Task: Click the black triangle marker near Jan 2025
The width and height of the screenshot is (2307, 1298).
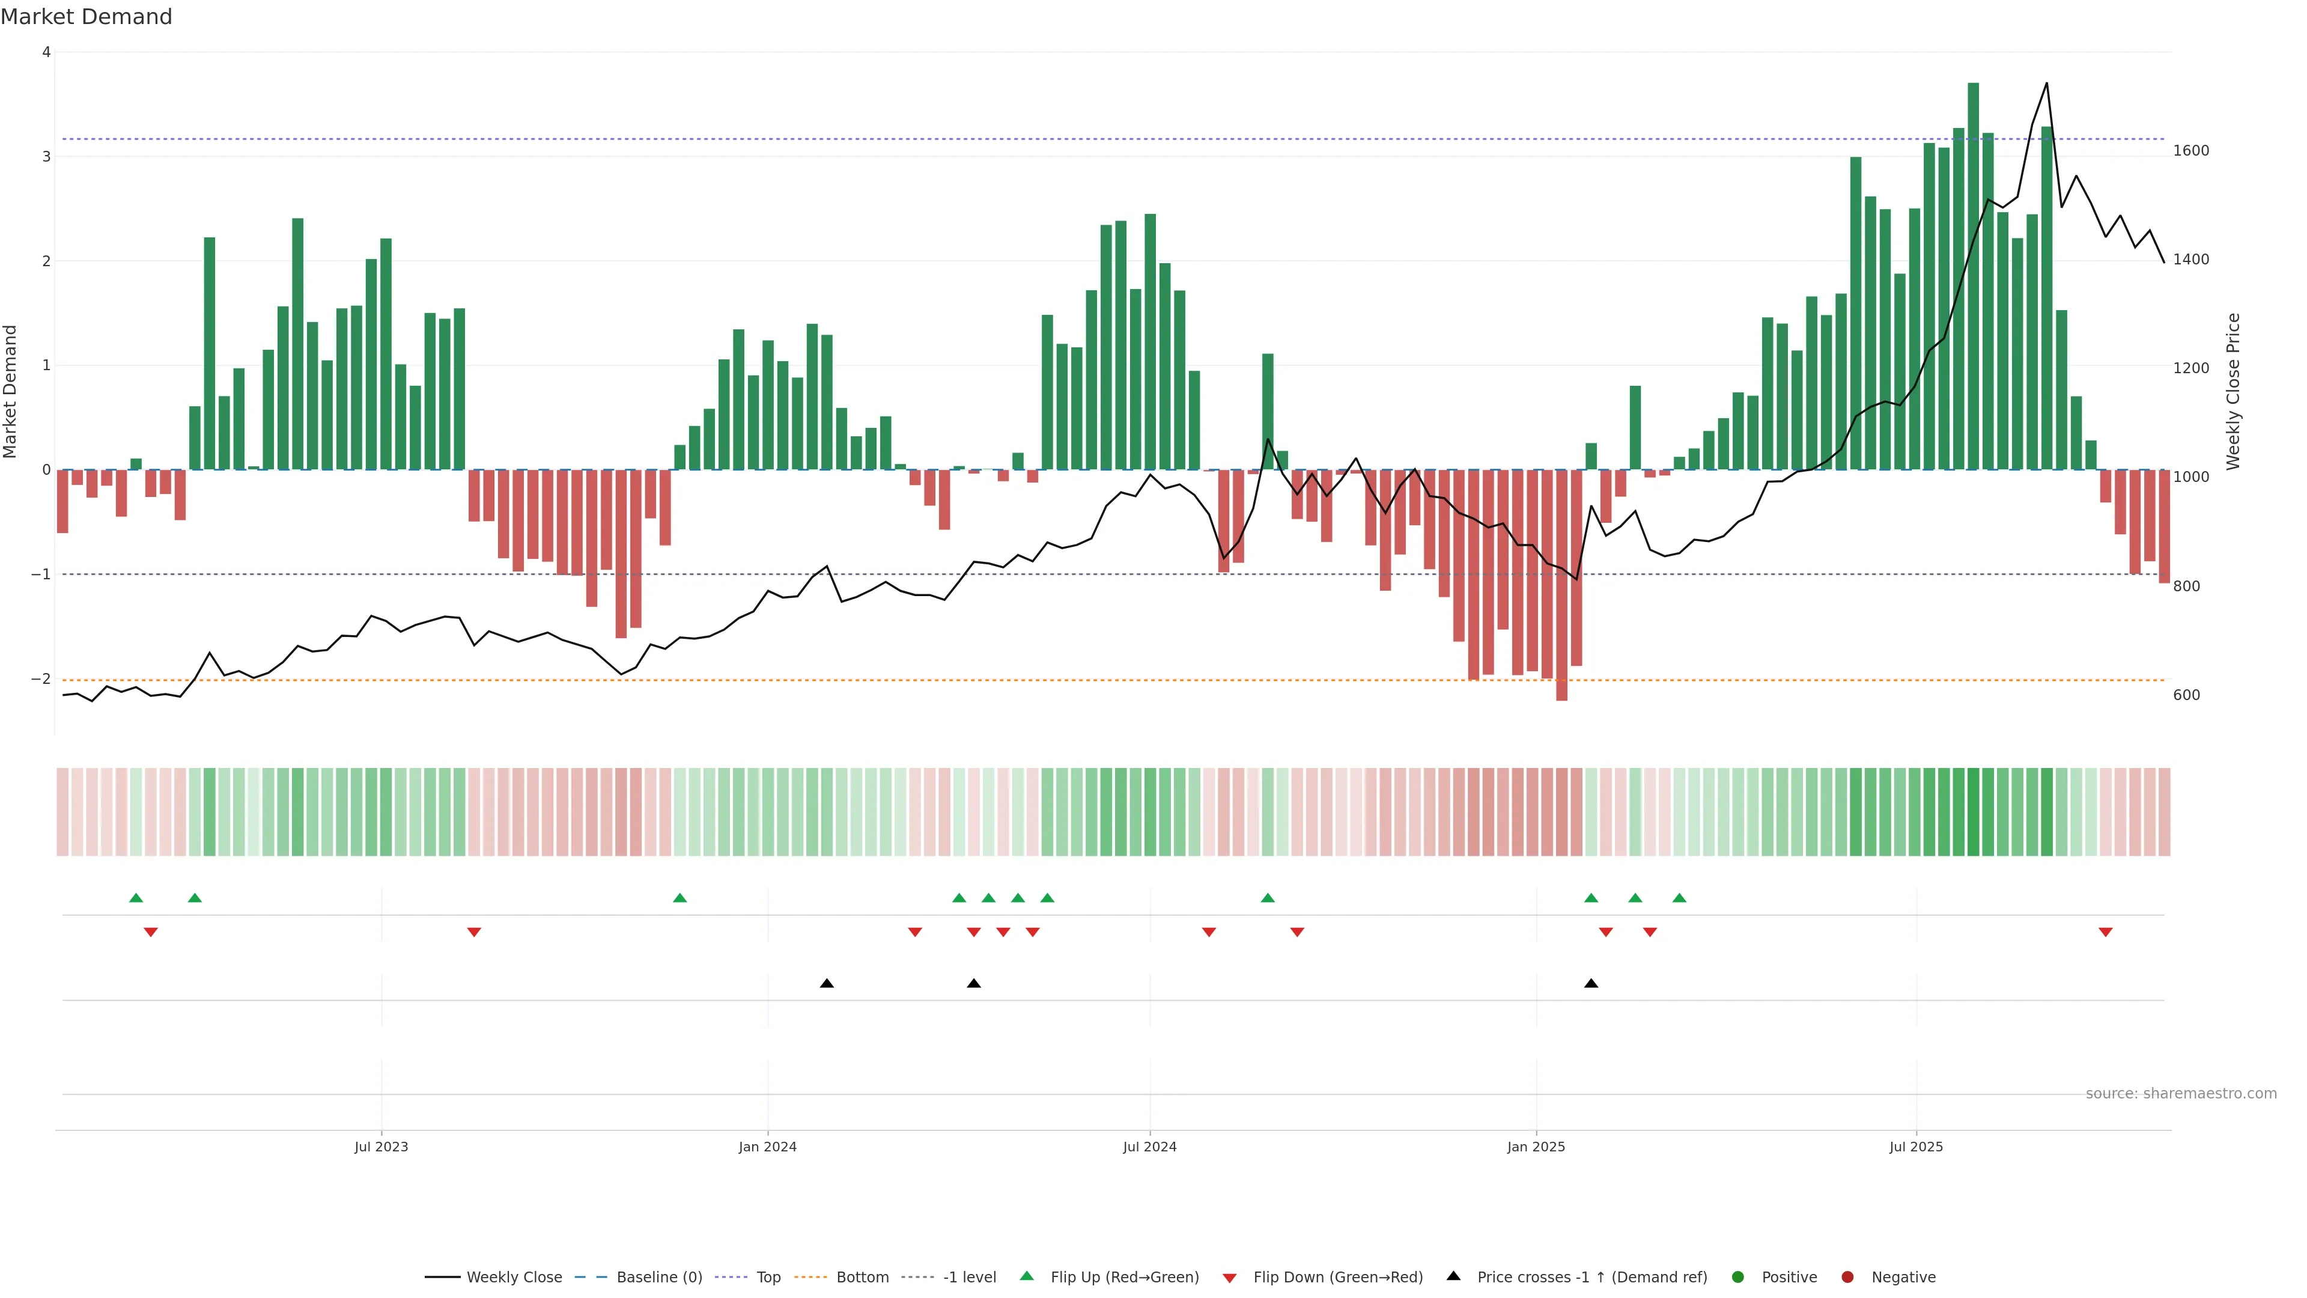Action: (x=1590, y=984)
